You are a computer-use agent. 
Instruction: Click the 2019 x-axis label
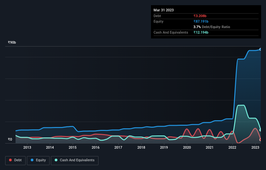pyautogui.click(x=164, y=147)
